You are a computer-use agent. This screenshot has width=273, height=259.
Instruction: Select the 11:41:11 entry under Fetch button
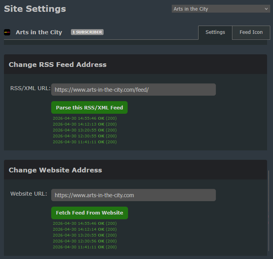tap(85, 247)
